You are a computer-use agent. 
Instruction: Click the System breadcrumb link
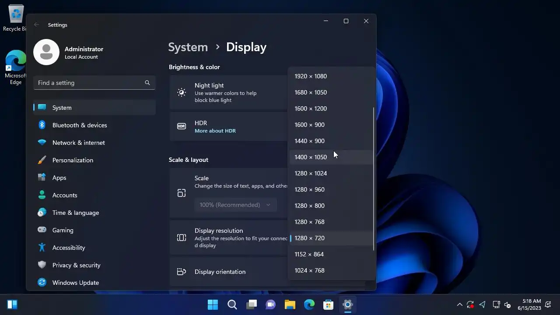click(x=188, y=47)
